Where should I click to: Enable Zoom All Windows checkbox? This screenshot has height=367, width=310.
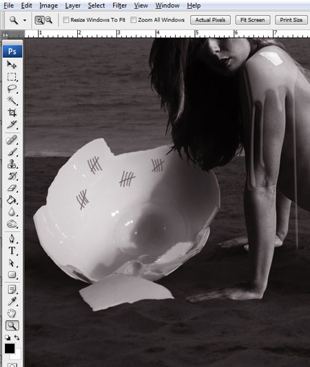133,20
